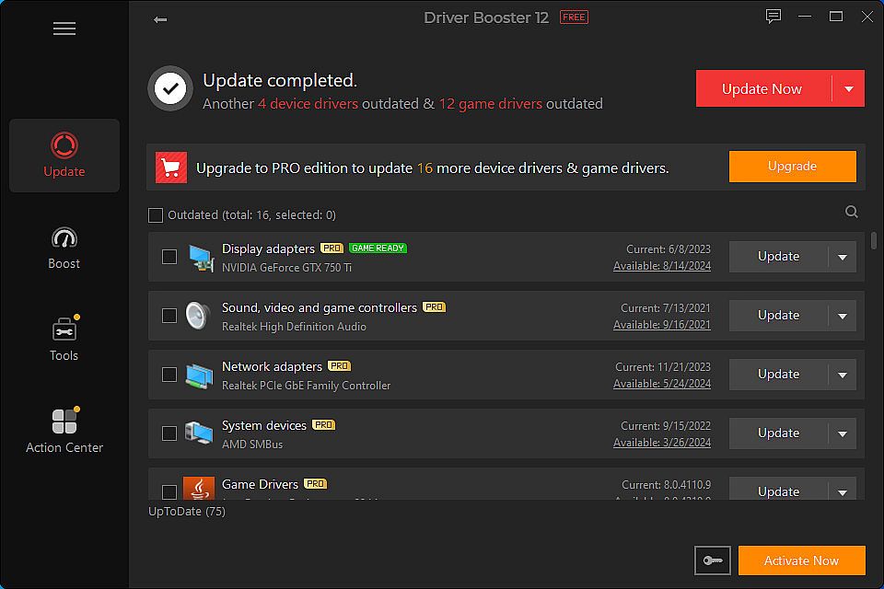Switch to the Update section

64,156
